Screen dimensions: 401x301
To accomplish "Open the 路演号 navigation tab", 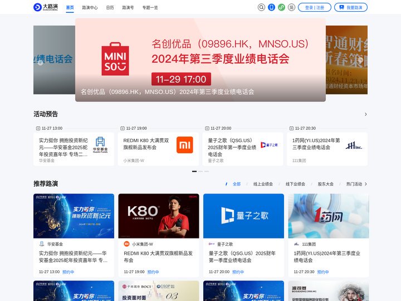I will point(128,8).
